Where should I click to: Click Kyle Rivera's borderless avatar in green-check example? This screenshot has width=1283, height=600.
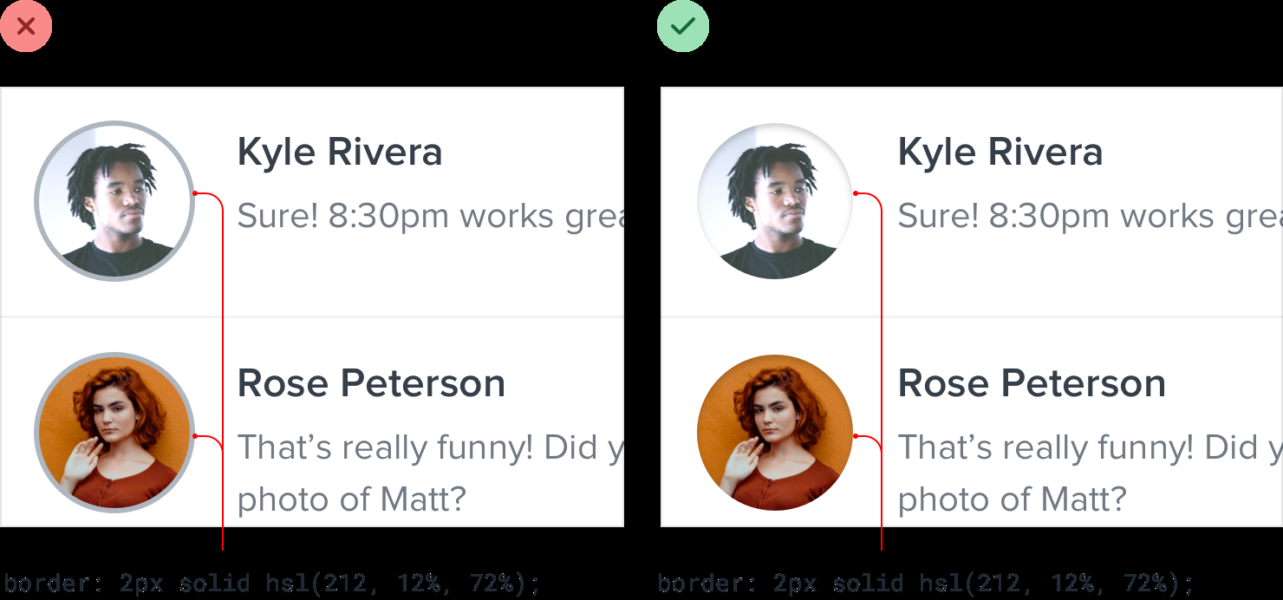pyautogui.click(x=774, y=201)
